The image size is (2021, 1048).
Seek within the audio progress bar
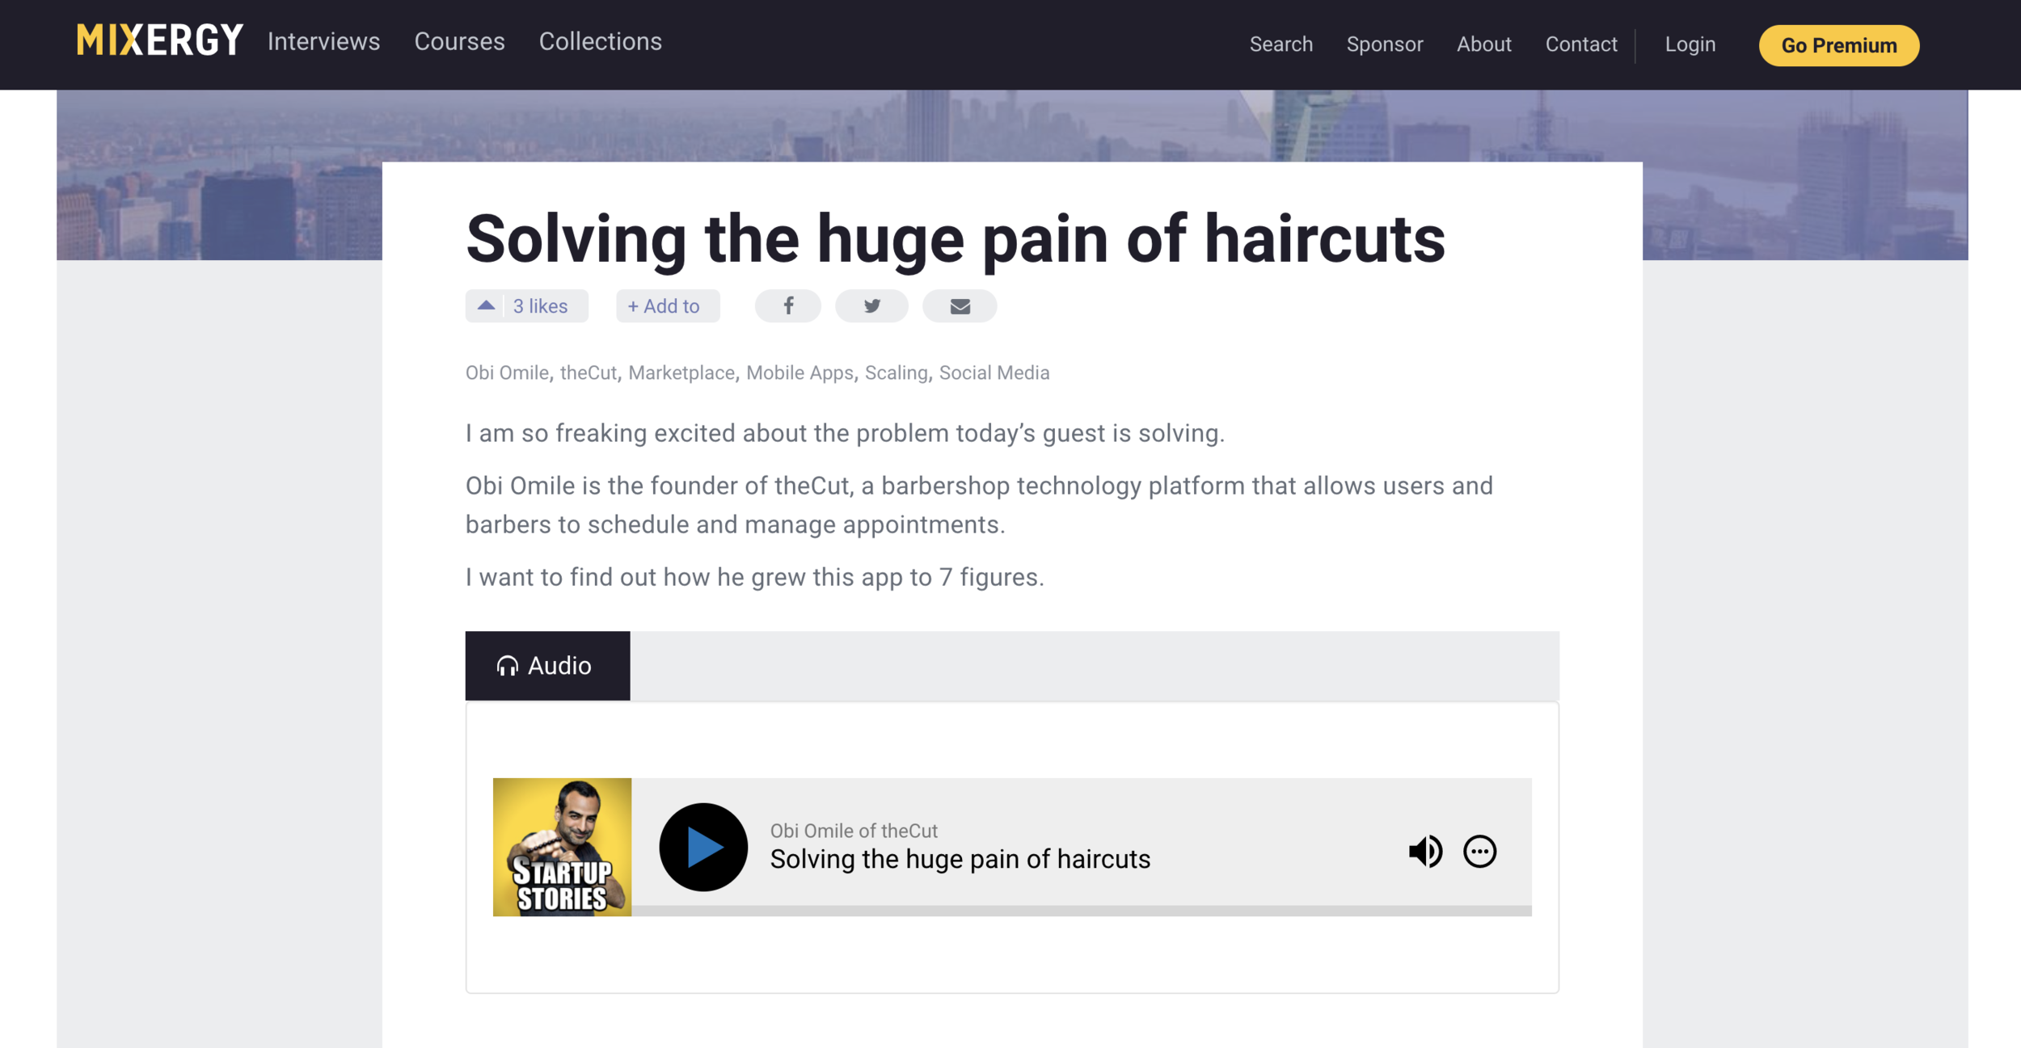click(1081, 911)
